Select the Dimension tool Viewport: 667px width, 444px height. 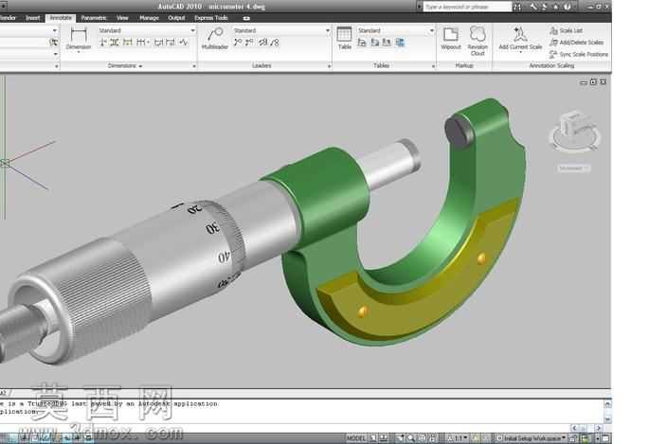(x=79, y=39)
